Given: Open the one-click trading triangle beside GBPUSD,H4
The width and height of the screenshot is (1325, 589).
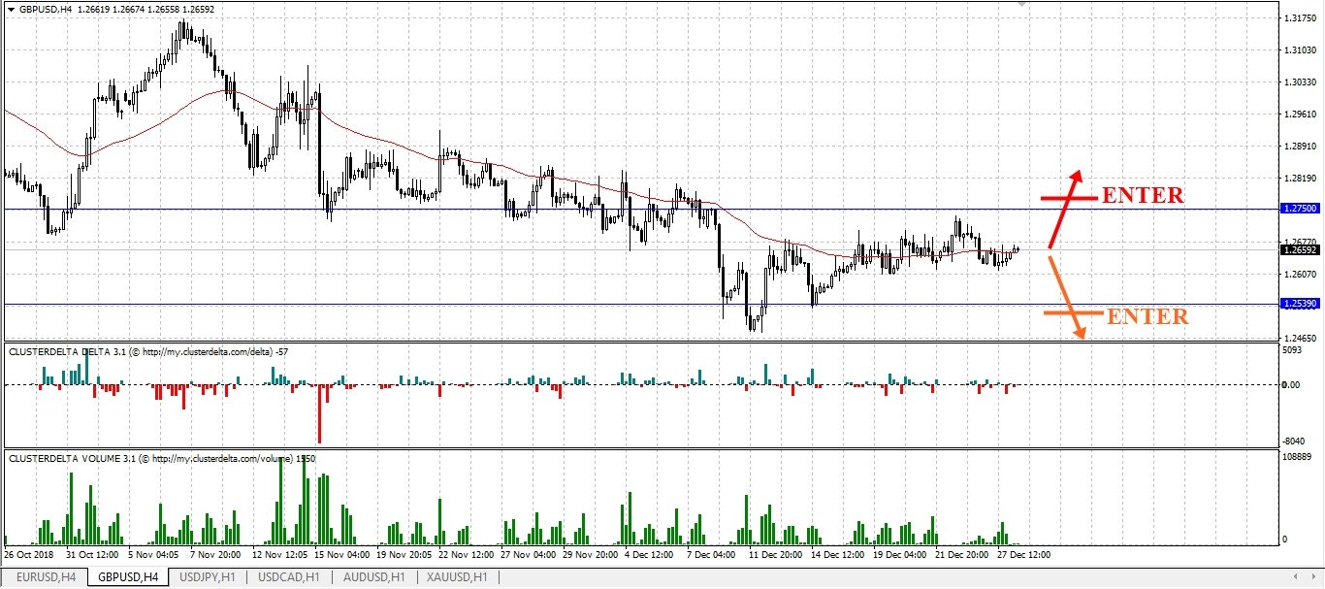Looking at the screenshot, I should coord(11,9).
